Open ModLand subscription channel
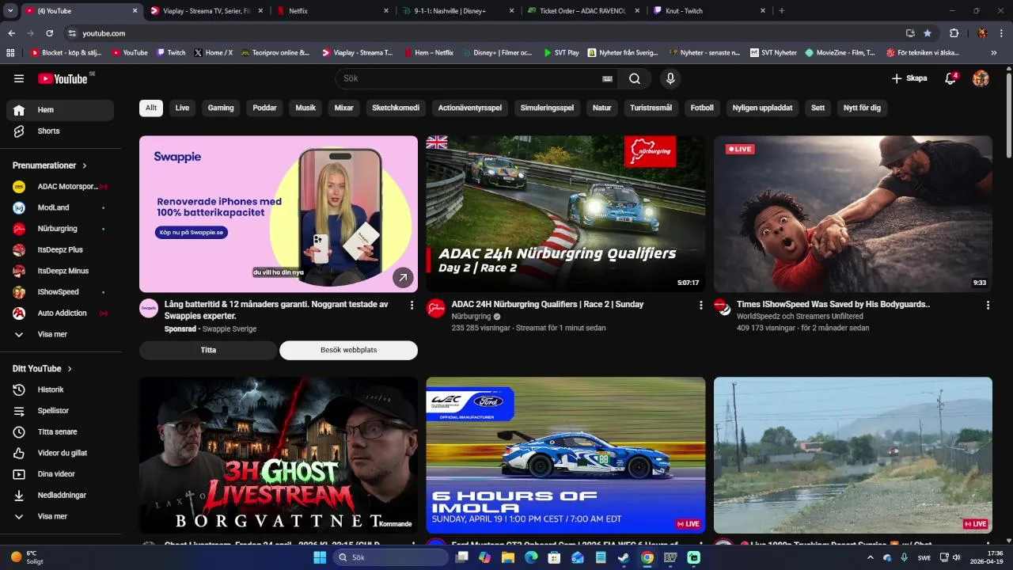 60,207
